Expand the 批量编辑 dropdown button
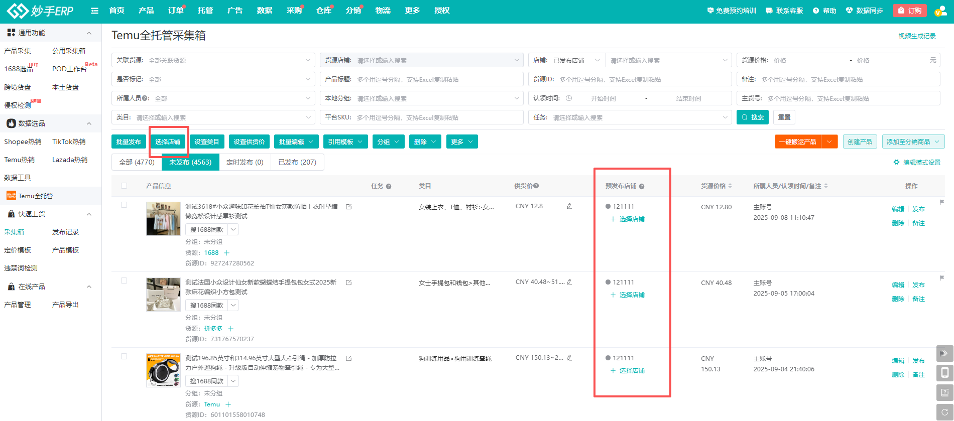 click(x=296, y=142)
